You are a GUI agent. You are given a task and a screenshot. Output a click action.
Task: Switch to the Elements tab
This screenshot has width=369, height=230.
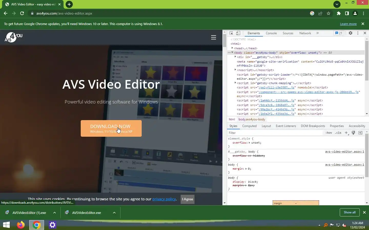pos(254,33)
